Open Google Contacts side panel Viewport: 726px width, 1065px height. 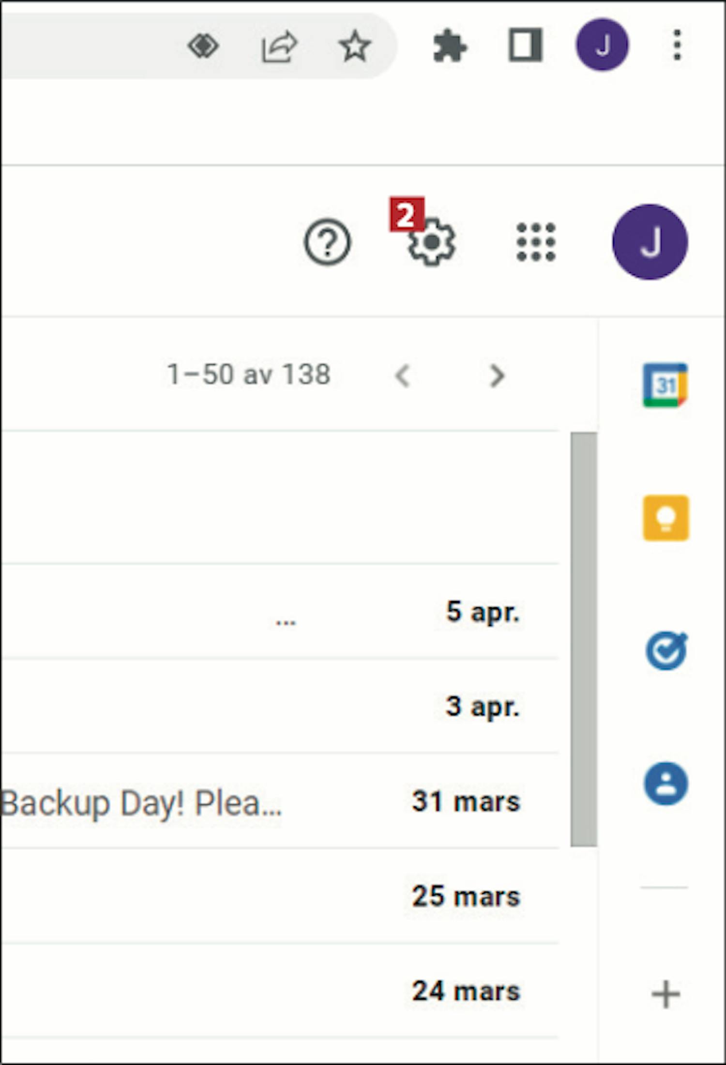pyautogui.click(x=665, y=783)
